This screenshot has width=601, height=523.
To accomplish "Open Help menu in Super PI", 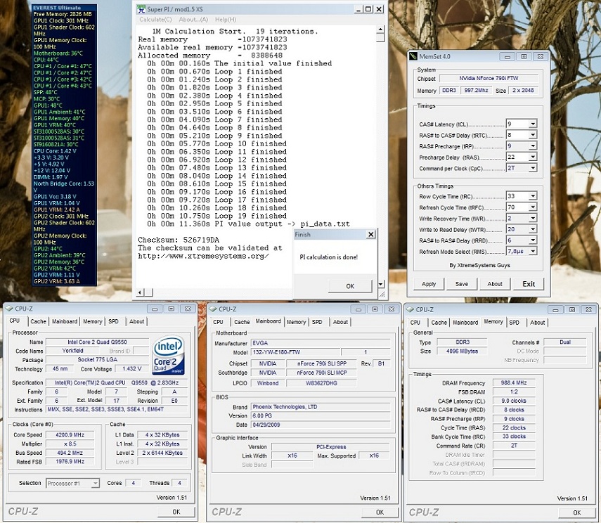I will click(x=226, y=20).
